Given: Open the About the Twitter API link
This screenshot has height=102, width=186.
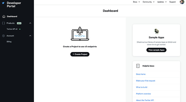Looking at the screenshot, I should tap(145, 100).
